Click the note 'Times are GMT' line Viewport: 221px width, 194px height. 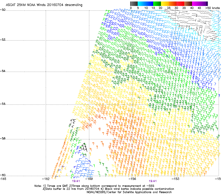click(x=94, y=186)
